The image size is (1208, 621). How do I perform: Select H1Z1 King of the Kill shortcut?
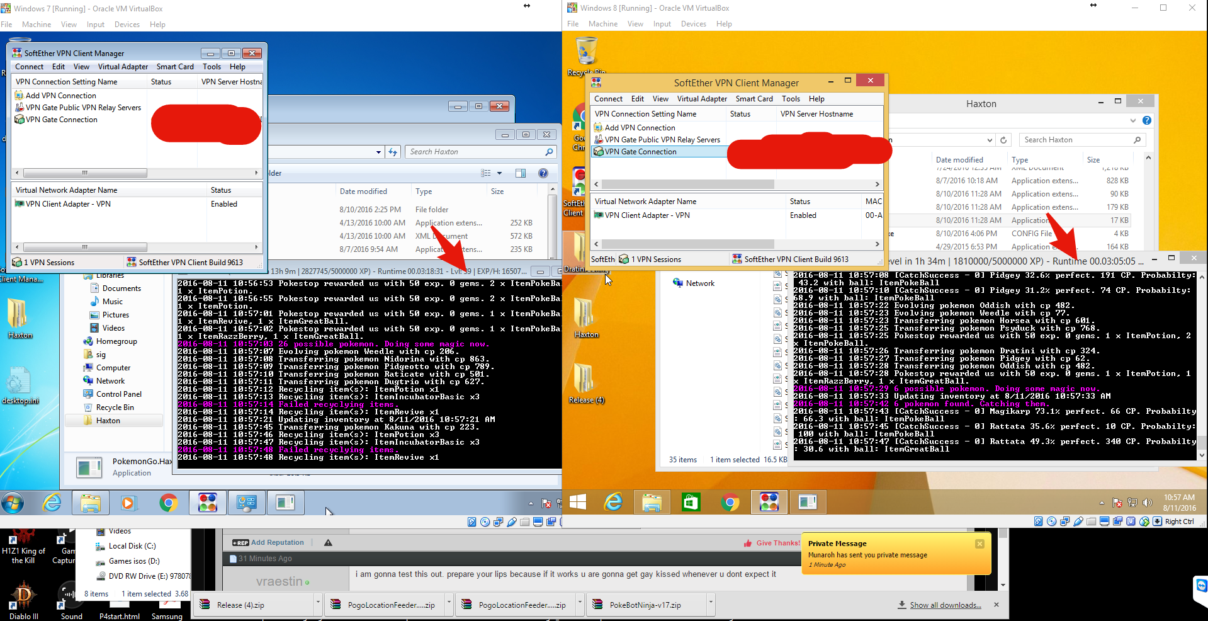pos(23,547)
